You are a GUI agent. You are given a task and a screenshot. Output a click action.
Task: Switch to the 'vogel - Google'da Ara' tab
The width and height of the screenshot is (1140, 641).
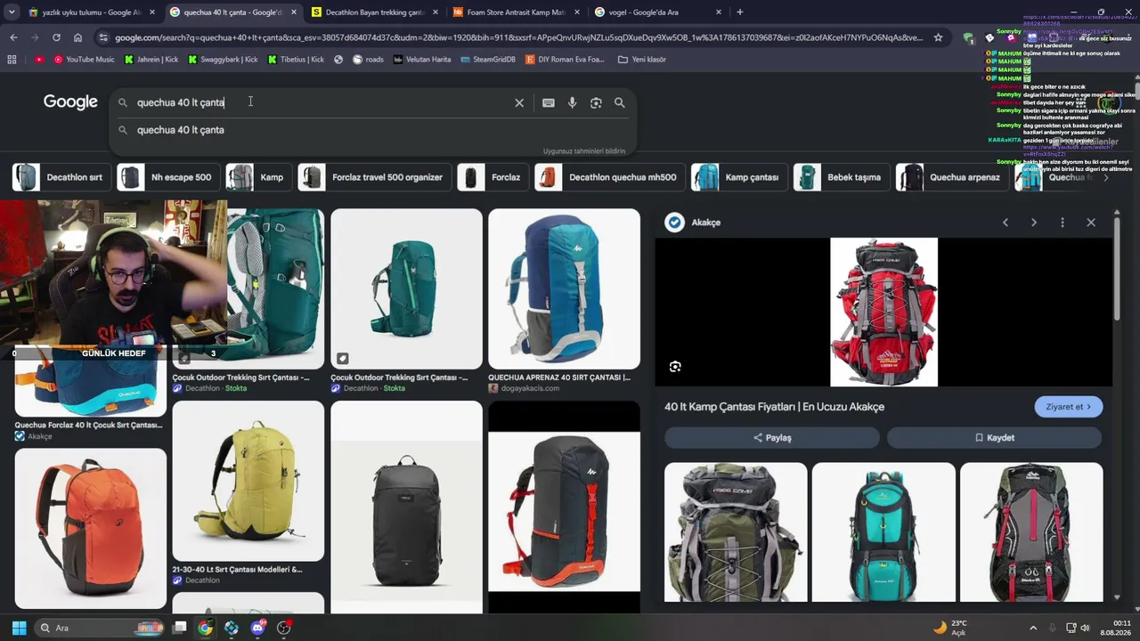[x=657, y=12]
